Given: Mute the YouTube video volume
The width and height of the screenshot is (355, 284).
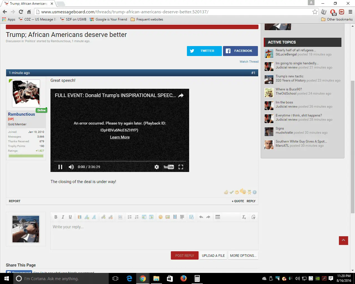Looking at the screenshot, I should [71, 167].
